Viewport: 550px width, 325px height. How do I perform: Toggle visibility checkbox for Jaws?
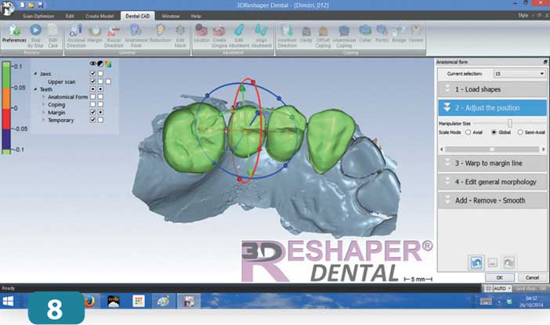pos(92,74)
